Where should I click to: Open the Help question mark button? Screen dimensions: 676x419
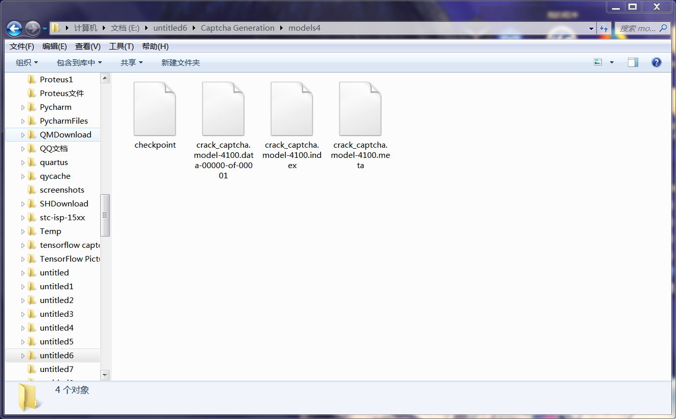[x=657, y=62]
